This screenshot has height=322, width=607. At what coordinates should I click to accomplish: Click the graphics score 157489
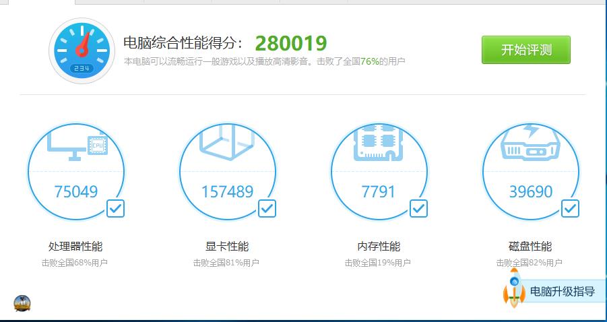click(x=227, y=191)
